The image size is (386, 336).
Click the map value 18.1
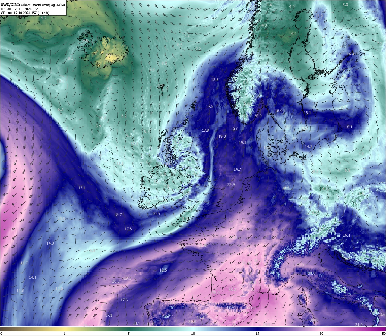click(349, 127)
